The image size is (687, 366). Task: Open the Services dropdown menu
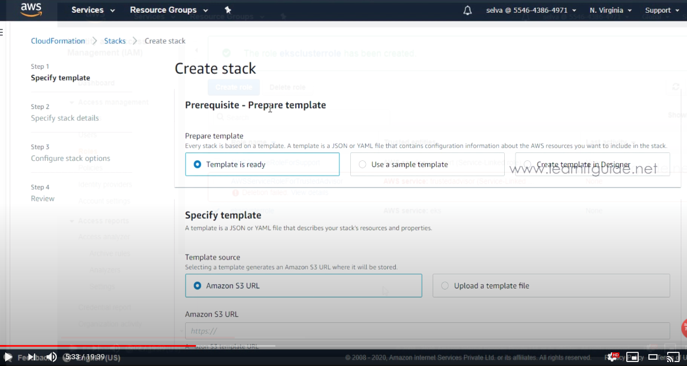click(x=93, y=10)
